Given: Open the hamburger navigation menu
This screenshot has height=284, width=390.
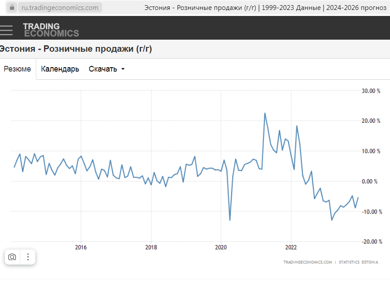Looking at the screenshot, I should point(6,30).
